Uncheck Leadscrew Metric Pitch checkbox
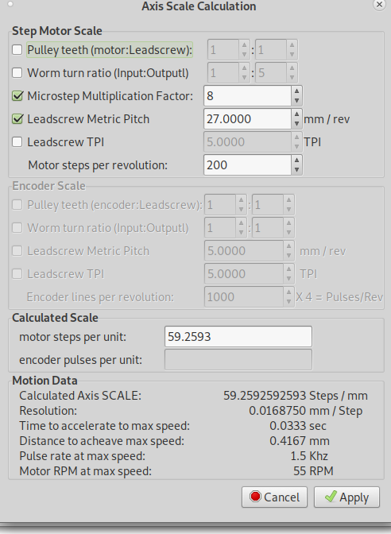 [17, 119]
